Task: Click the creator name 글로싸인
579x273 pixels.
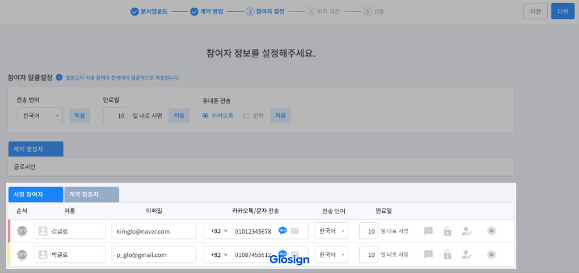Action: click(25, 167)
